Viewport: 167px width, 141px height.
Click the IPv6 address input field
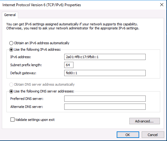click(x=105, y=57)
